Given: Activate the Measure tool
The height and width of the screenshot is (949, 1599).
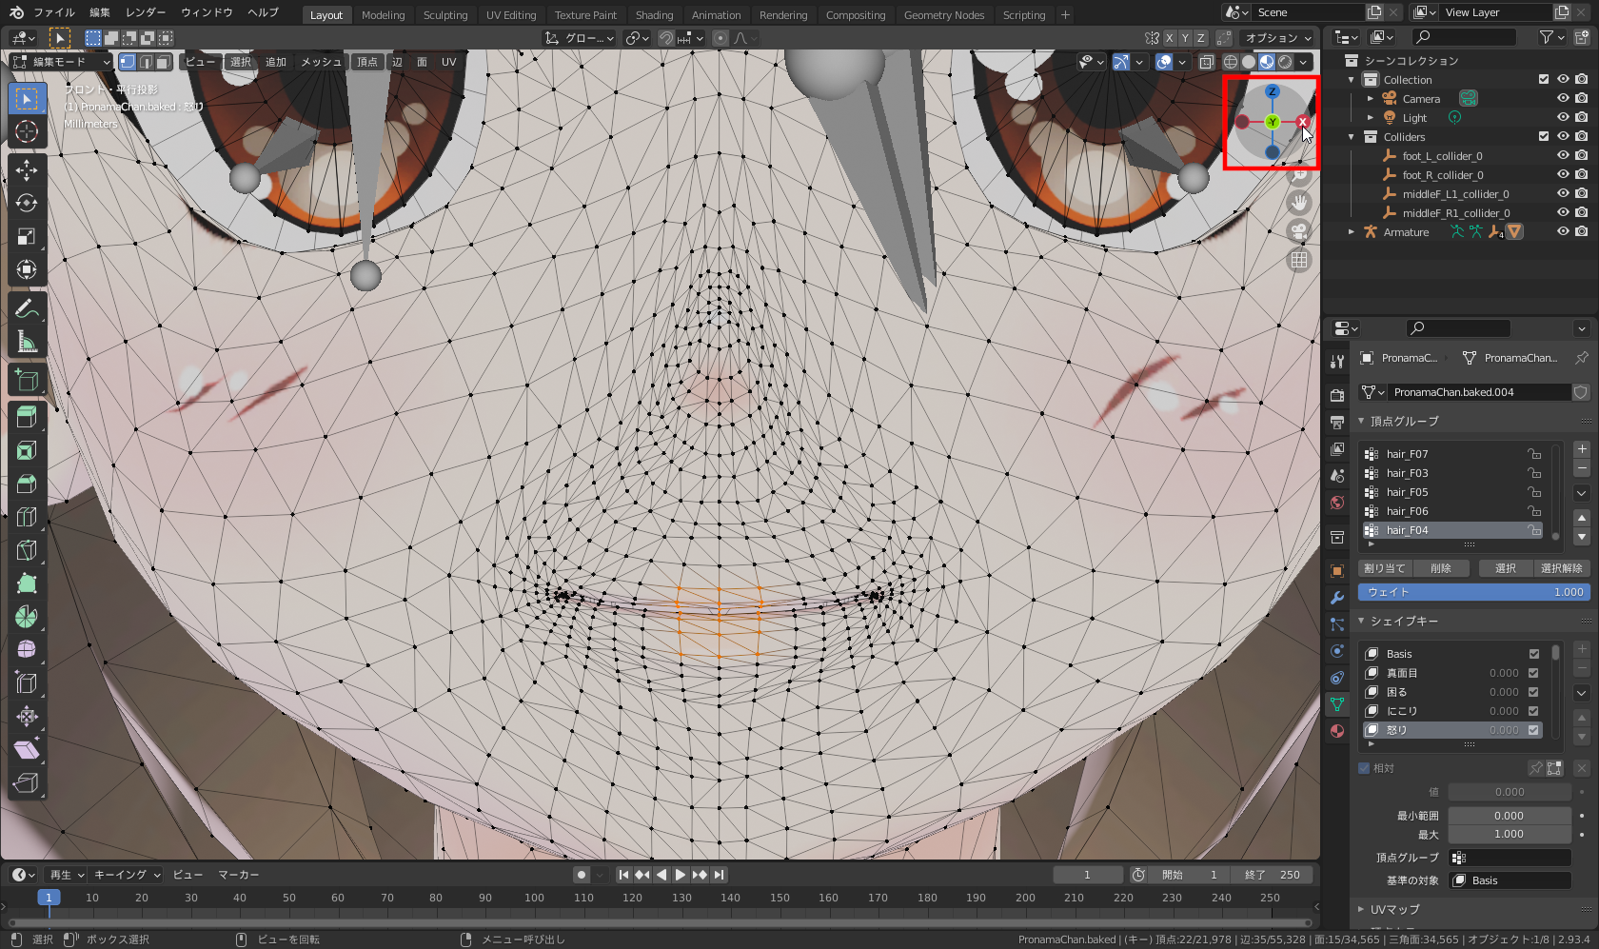Looking at the screenshot, I should tap(27, 339).
